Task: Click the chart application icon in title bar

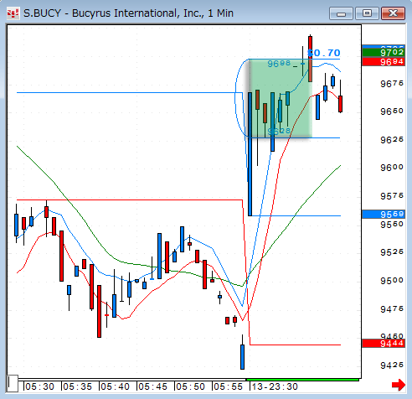Action: [13, 13]
